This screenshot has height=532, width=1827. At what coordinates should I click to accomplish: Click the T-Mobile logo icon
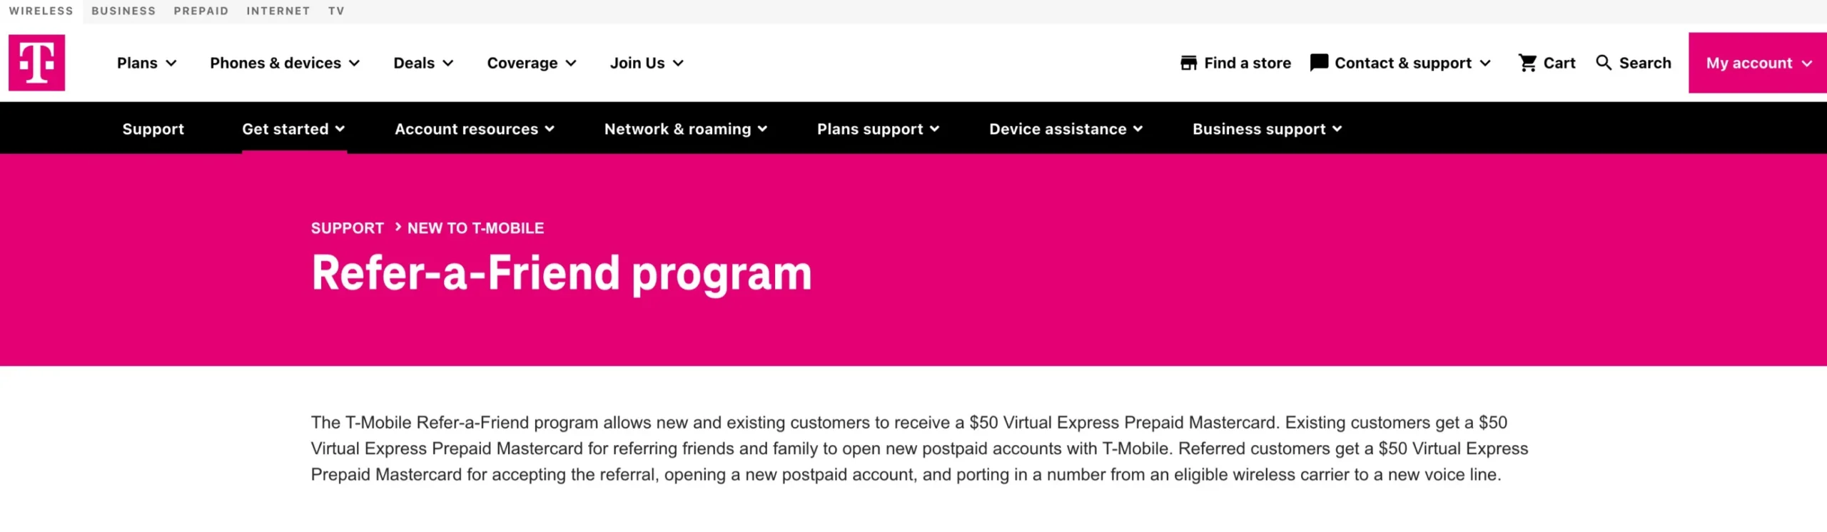click(x=36, y=63)
